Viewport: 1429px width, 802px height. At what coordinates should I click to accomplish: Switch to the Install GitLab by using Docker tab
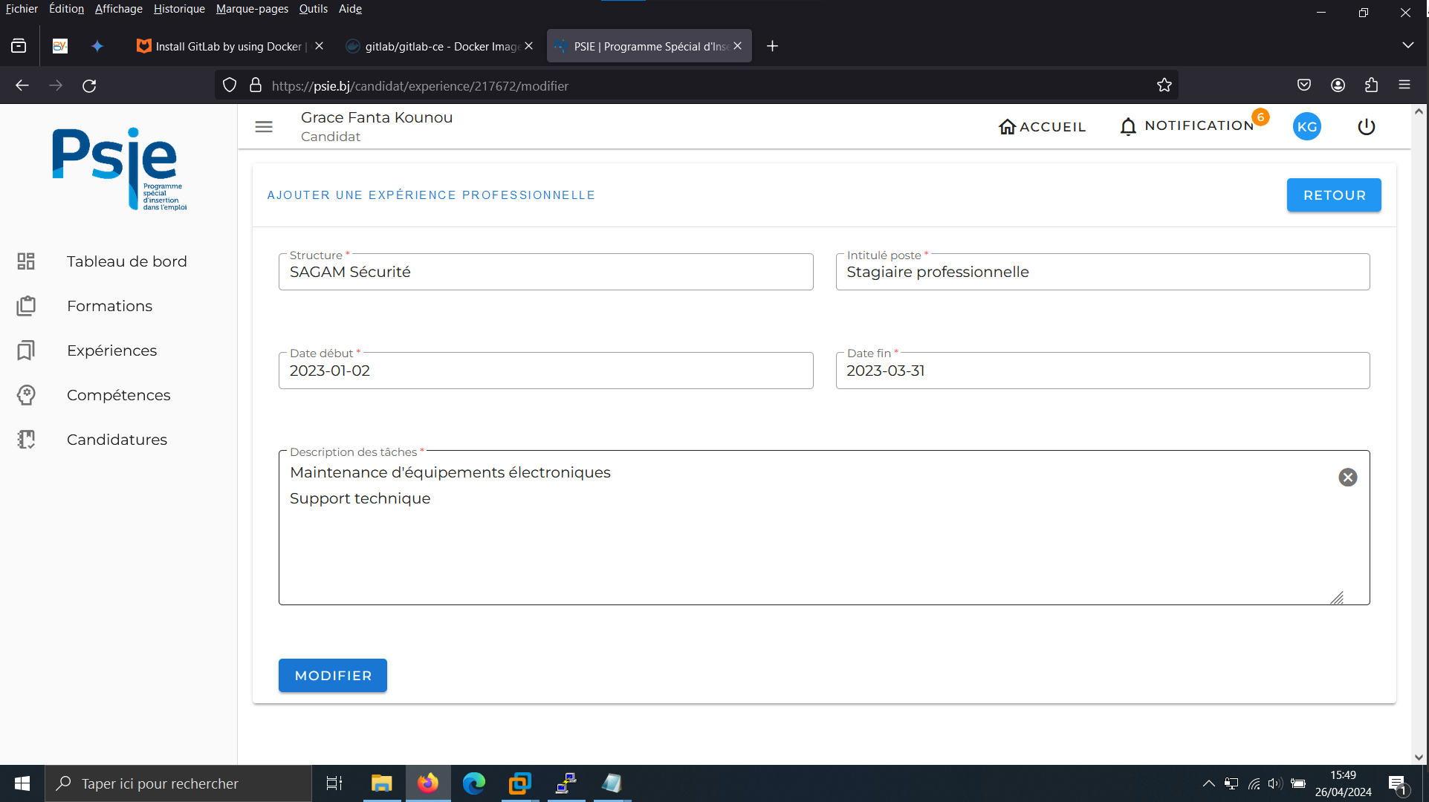[229, 46]
